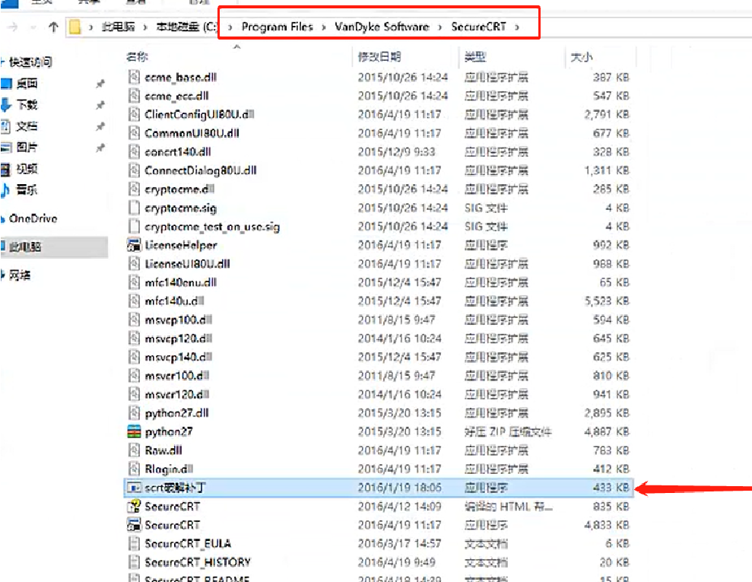The image size is (752, 582).
Task: Select the mfc140enu.dll file name
Action: point(181,282)
